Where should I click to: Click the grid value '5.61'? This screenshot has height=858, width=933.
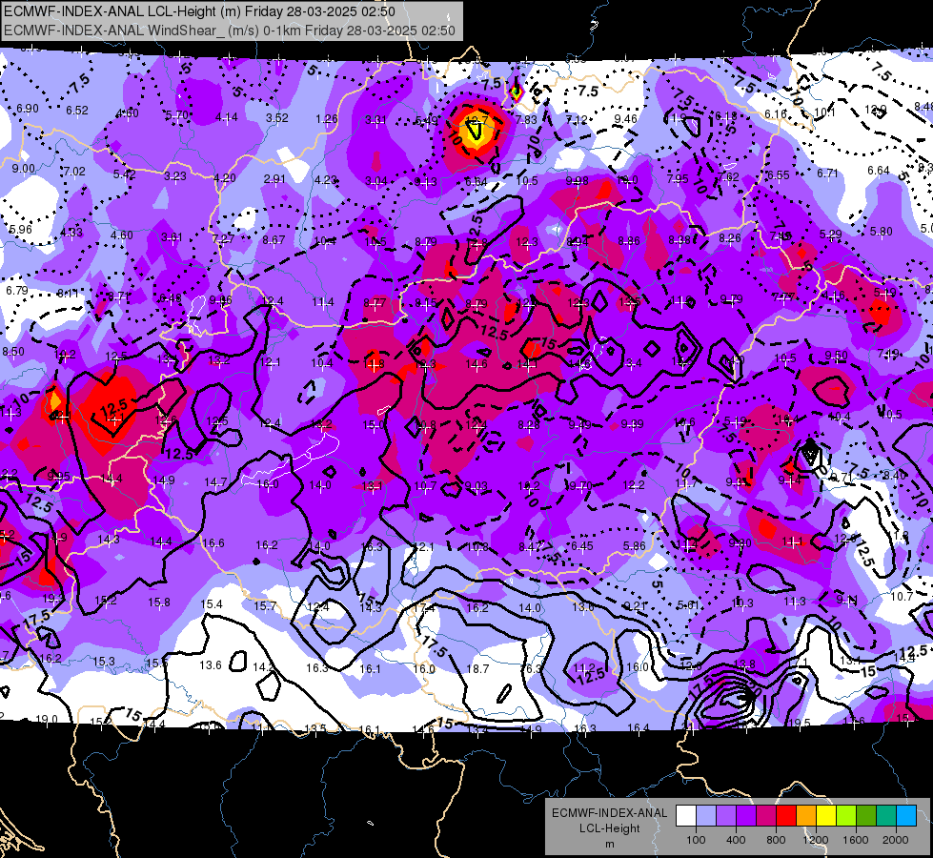pos(688,605)
